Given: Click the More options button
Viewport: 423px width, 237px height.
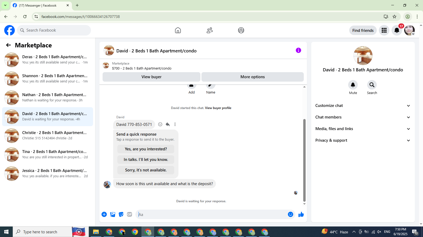Looking at the screenshot, I should [252, 77].
